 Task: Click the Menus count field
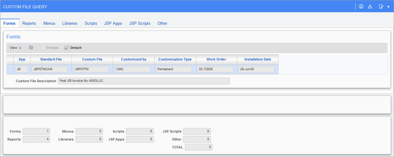pos(89,131)
